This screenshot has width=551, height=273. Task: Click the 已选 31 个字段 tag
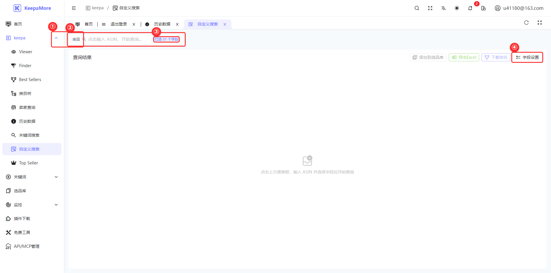167,39
